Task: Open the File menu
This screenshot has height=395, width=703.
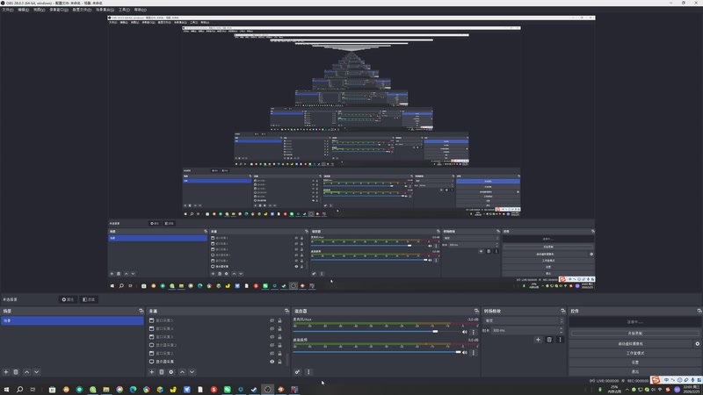Action: pos(8,10)
